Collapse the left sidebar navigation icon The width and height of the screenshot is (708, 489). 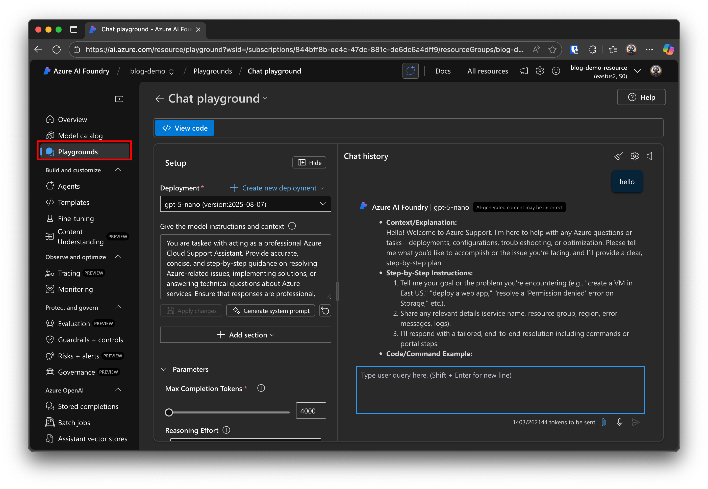tap(119, 99)
